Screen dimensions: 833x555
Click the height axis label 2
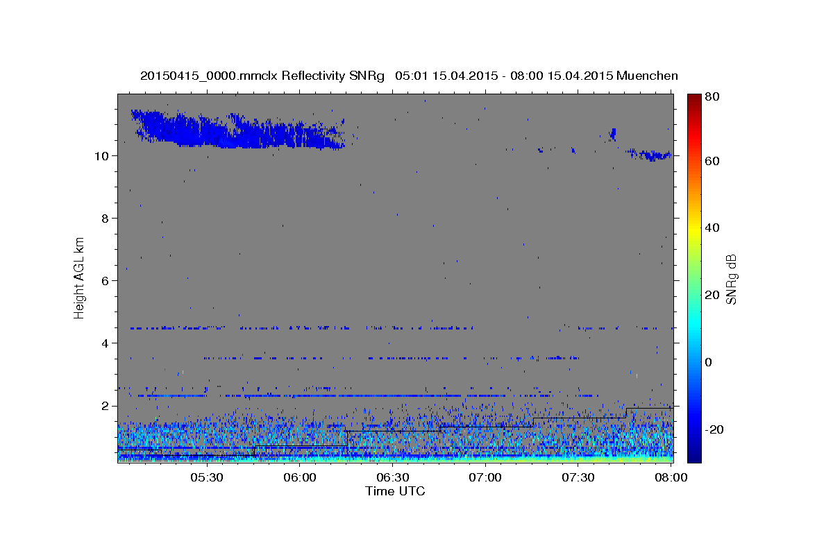(105, 406)
